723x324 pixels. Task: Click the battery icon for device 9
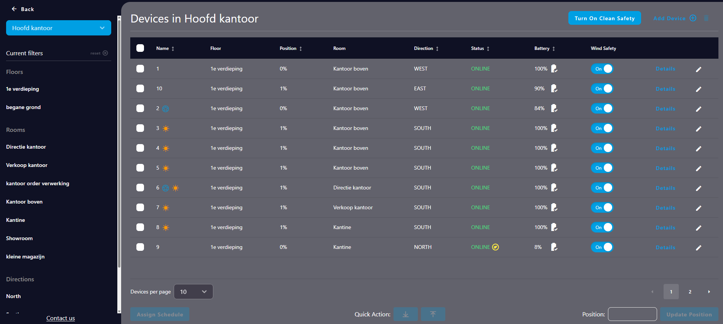pyautogui.click(x=554, y=247)
